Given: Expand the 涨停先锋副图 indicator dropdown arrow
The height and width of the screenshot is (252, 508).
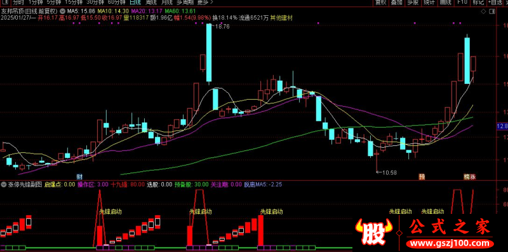Looking at the screenshot, I should pyautogui.click(x=4, y=185).
